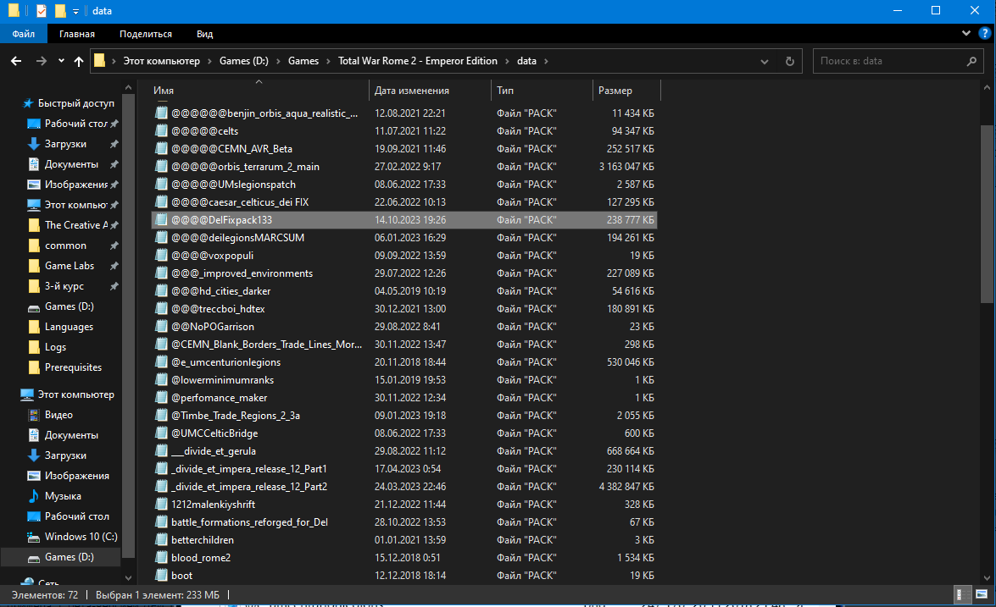Select 'Total War Rome 2 - Emperor Edition' breadcrumb
The image size is (996, 607).
point(417,61)
